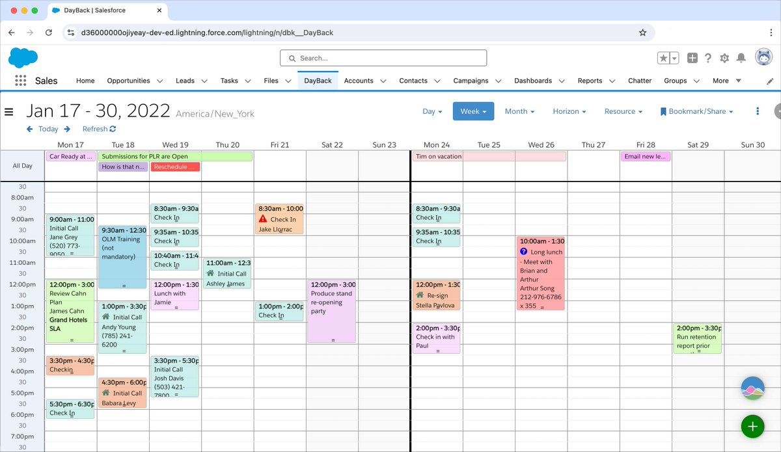Open the Home tab
Screen dimensions: 781x452
(85, 81)
